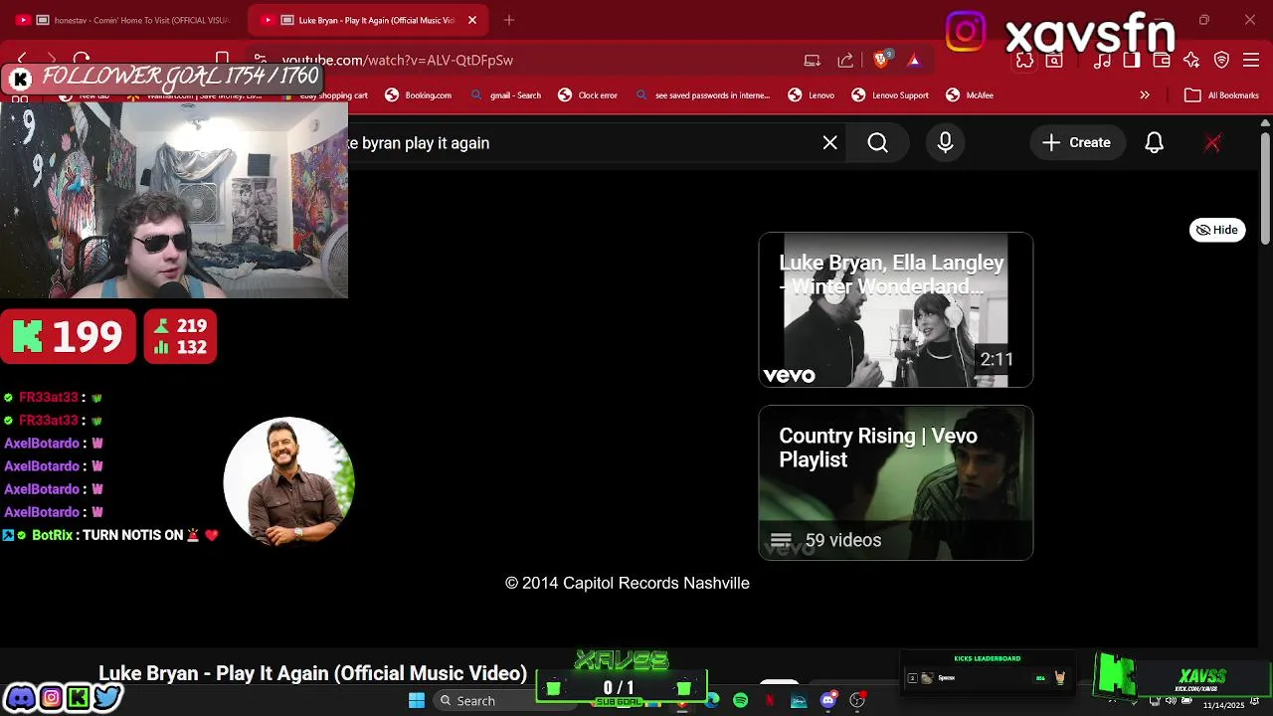Open Brave Rewards triangle icon
This screenshot has width=1273, height=716.
[914, 60]
